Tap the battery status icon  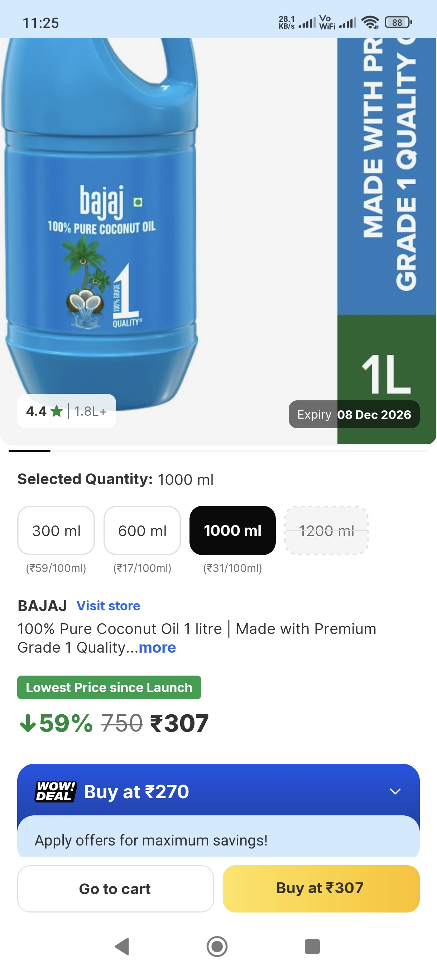coord(398,23)
